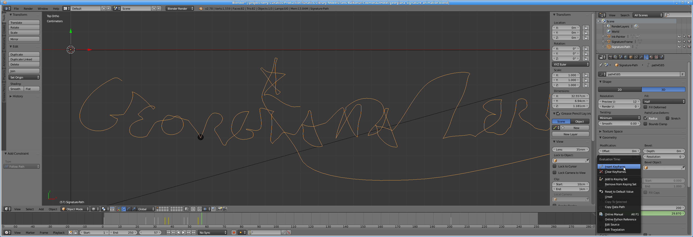
Task: Open the Material properties tab icon
Action: 651,57
